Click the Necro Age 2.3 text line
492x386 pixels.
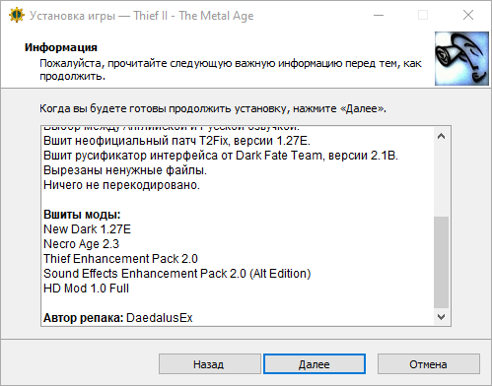tap(81, 244)
